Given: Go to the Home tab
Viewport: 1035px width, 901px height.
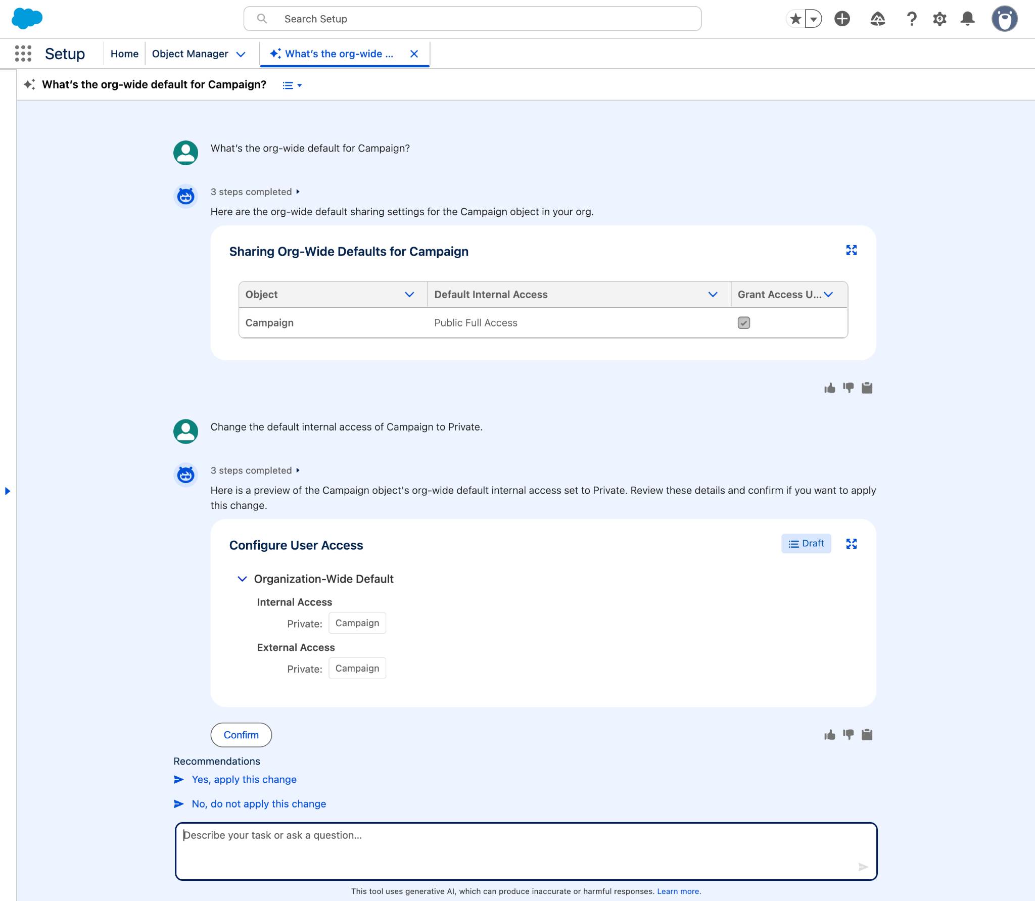Looking at the screenshot, I should click(x=124, y=54).
